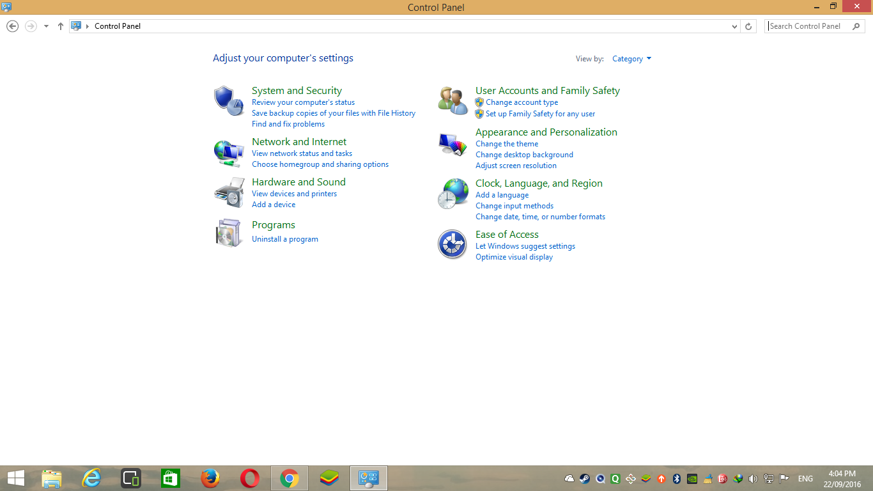Expand the address bar history dropdown
The height and width of the screenshot is (491, 873).
[734, 26]
